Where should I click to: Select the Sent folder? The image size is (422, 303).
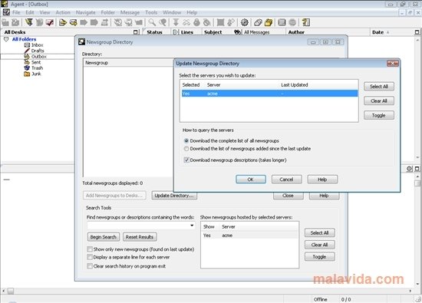click(x=32, y=62)
